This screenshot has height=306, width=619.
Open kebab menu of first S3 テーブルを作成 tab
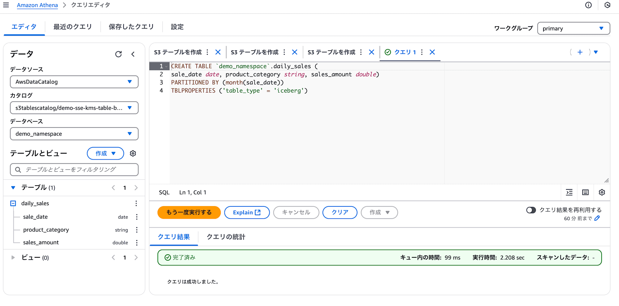(207, 52)
